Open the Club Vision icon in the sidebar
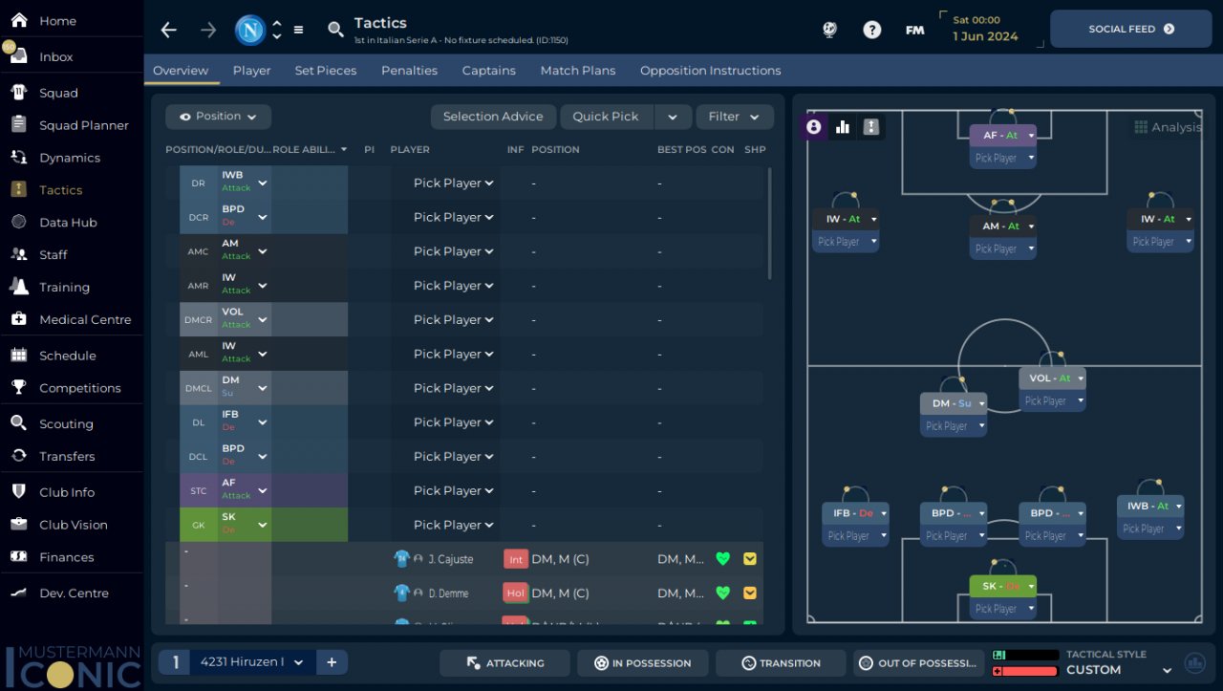Viewport: 1223px width, 691px height. tap(18, 524)
